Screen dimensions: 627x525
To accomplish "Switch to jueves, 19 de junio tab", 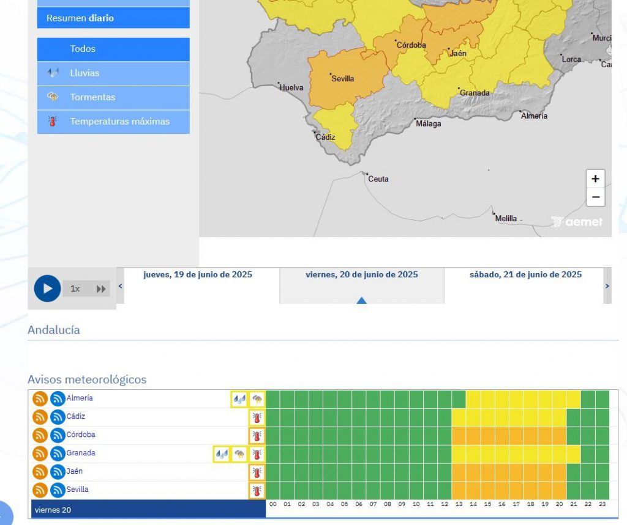I will pyautogui.click(x=197, y=275).
